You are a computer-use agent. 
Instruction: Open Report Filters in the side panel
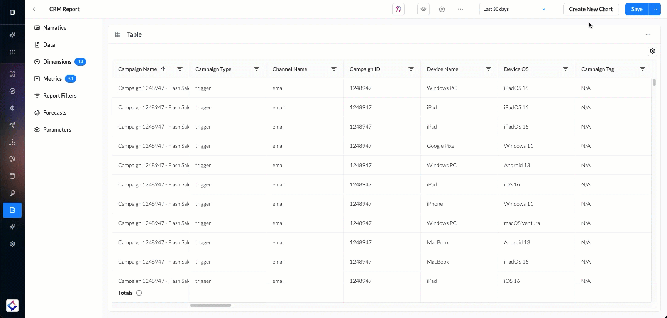[x=60, y=96]
